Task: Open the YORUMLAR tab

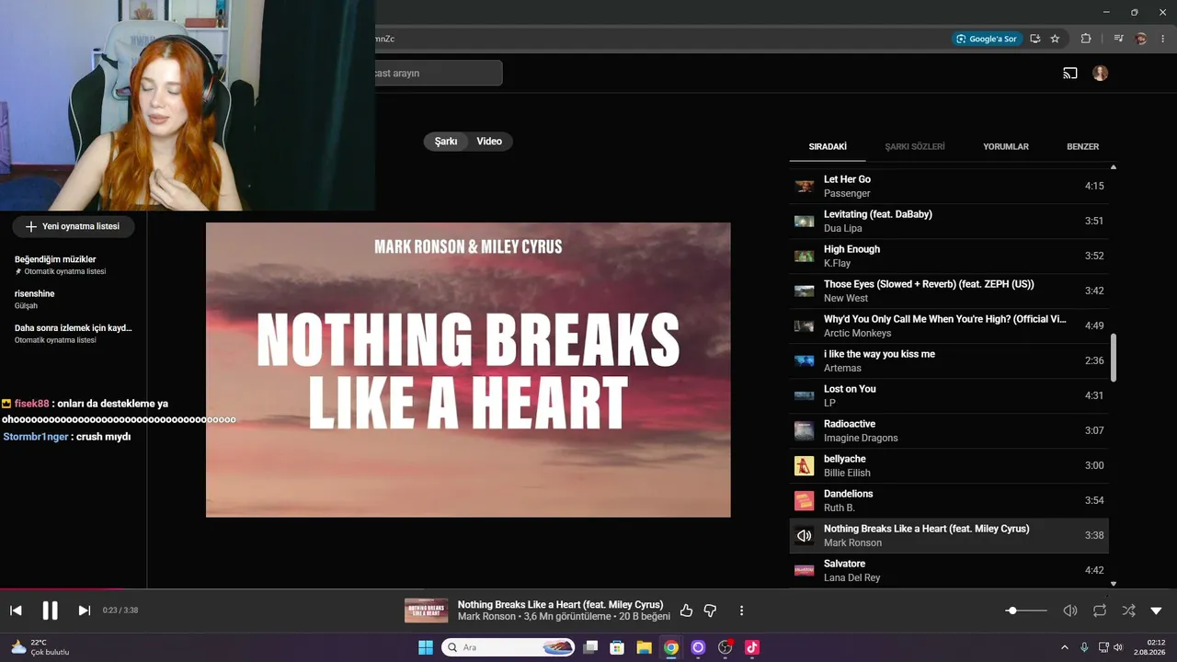Action: point(1006,146)
